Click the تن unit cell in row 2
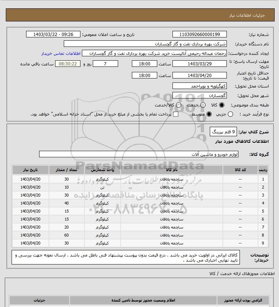The height and width of the screenshot is (307, 279). [x=102, y=187]
